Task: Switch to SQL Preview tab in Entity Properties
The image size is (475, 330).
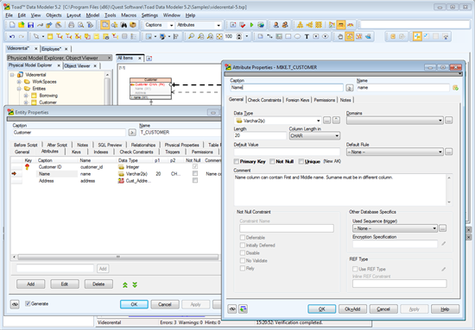Action: coord(110,145)
